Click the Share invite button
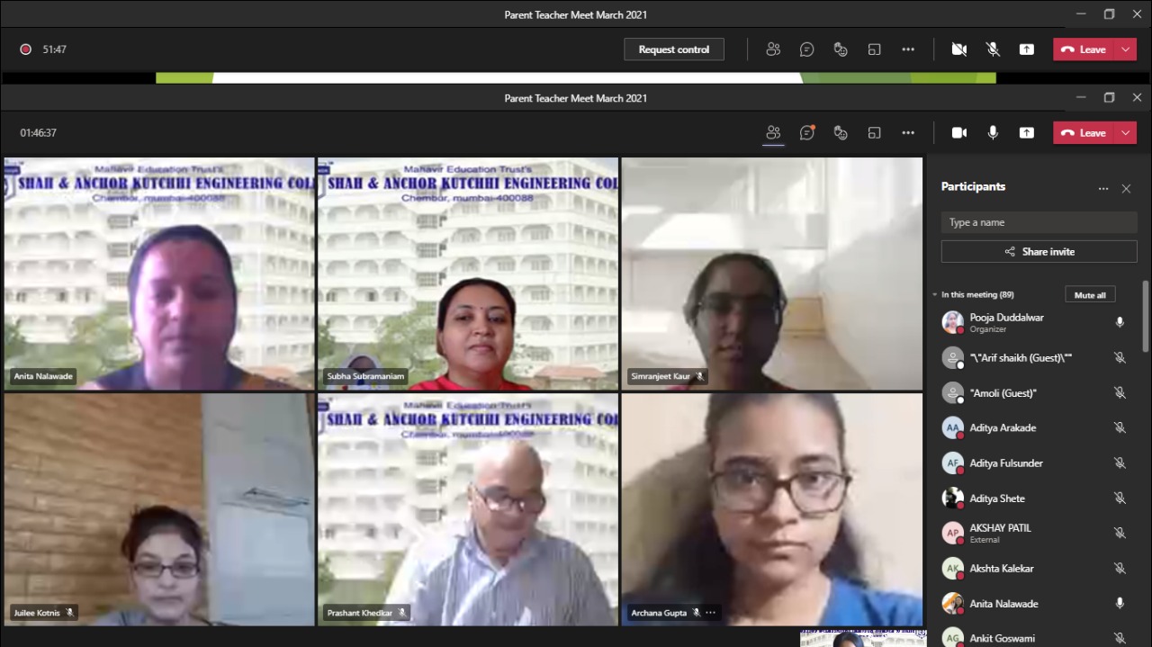1152x647 pixels. (1039, 252)
